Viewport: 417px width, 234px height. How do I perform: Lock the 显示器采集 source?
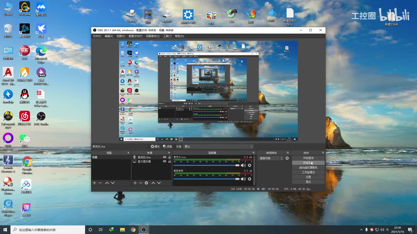point(169,162)
